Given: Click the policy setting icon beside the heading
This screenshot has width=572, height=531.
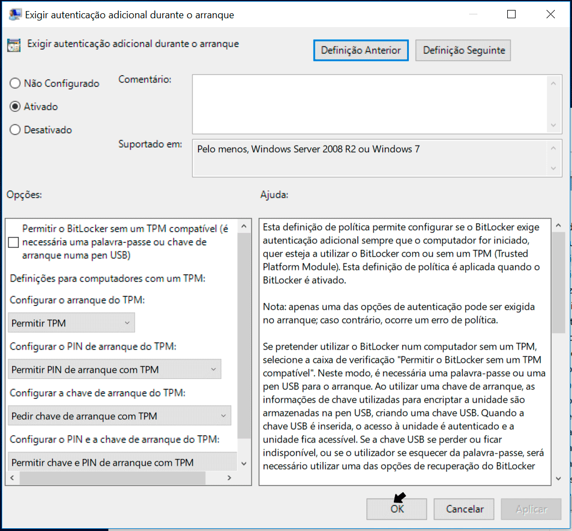Looking at the screenshot, I should (14, 45).
